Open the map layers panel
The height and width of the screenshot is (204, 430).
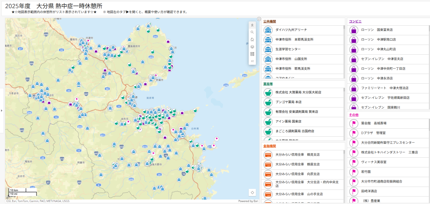(x=252, y=47)
